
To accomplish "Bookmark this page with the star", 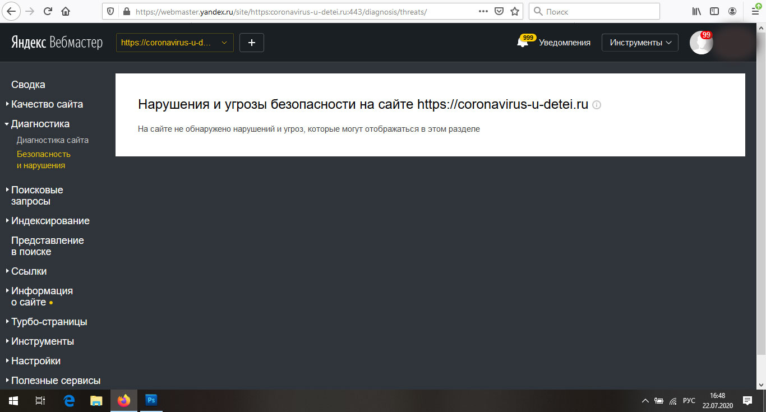I will point(514,11).
